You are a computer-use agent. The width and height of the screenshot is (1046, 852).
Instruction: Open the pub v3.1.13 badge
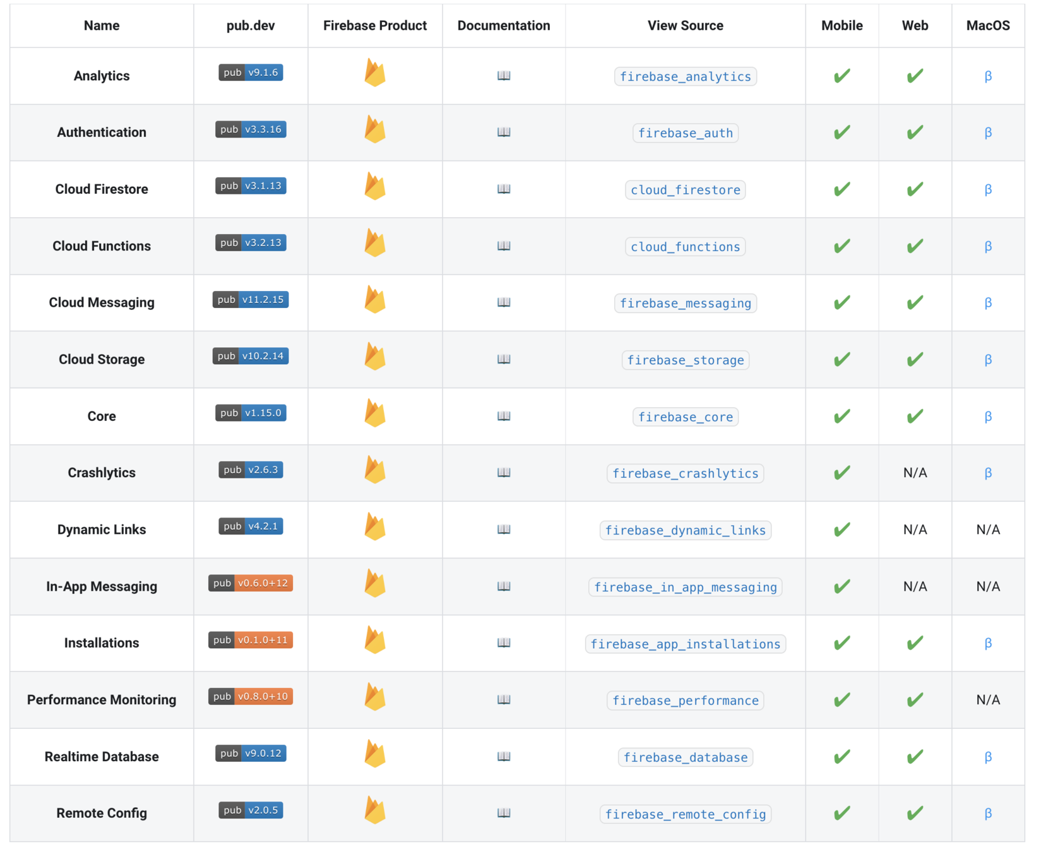pyautogui.click(x=251, y=186)
